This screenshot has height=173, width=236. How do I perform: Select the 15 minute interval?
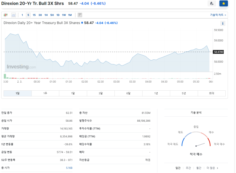tap(34, 15)
